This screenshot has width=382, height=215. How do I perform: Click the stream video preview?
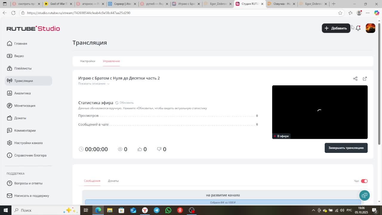point(320,112)
